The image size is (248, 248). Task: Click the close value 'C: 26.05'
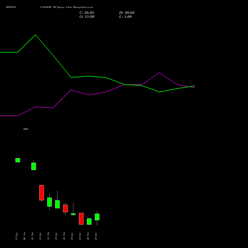[x=87, y=13]
